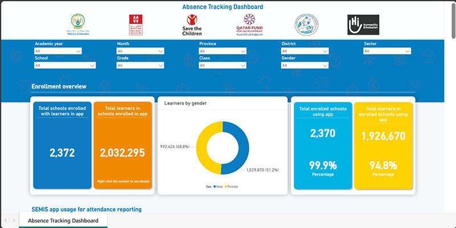
Task: Expand the Province filter dropdown
Action: [223, 51]
